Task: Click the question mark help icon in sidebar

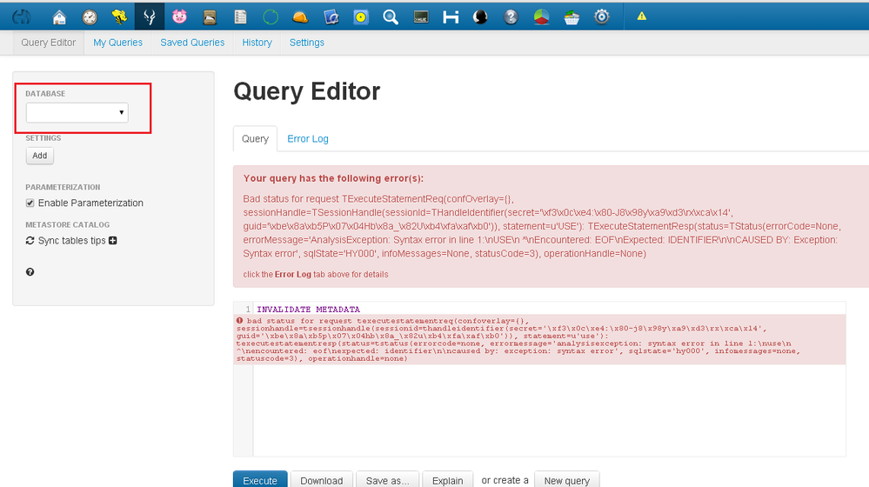Action: [x=30, y=272]
